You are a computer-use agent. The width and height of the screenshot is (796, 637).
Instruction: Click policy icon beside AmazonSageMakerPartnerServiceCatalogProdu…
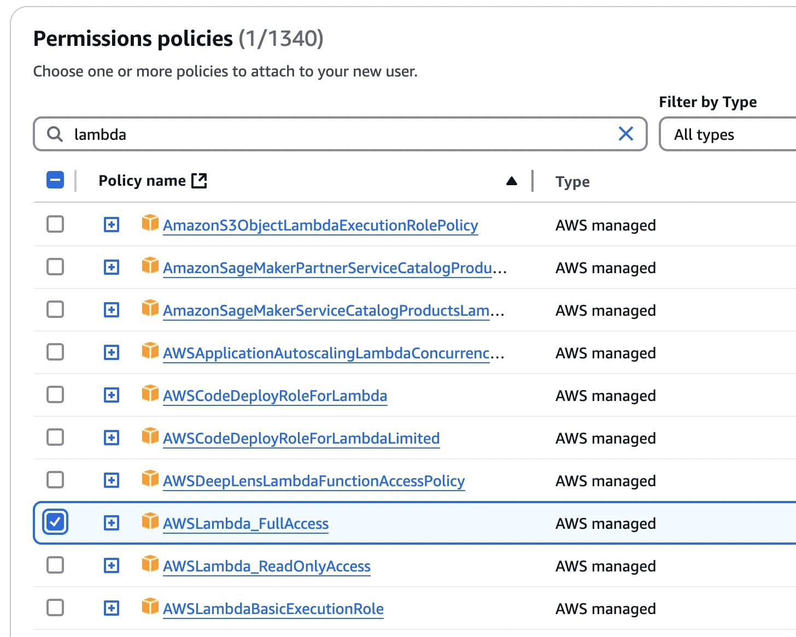(150, 266)
